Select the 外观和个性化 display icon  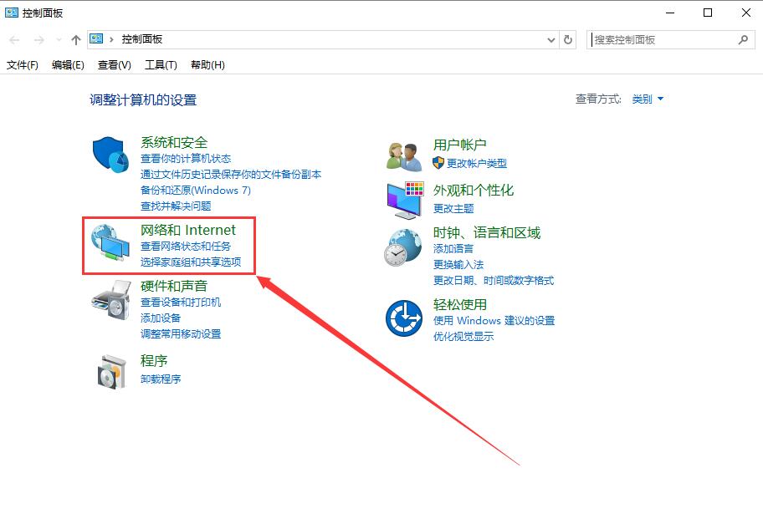(x=404, y=199)
